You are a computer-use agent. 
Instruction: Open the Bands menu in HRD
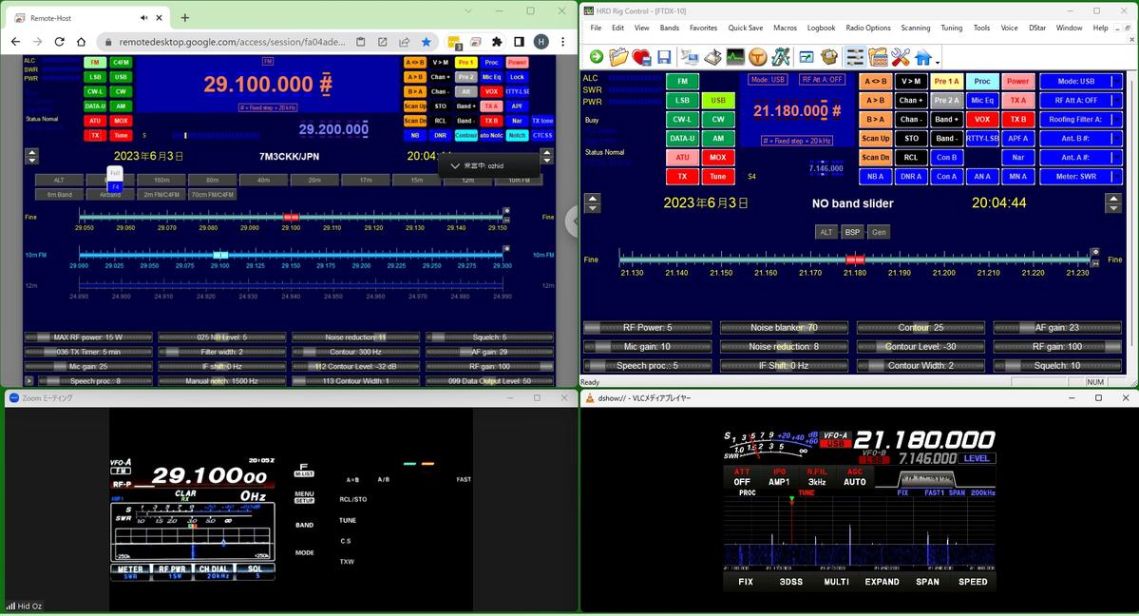pyautogui.click(x=669, y=28)
